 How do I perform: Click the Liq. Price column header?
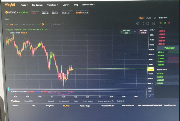[66, 106]
